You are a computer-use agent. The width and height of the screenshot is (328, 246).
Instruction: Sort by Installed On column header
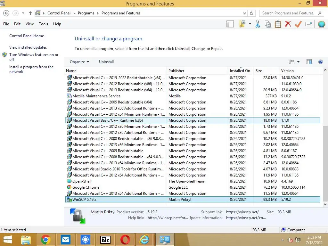[x=241, y=71]
